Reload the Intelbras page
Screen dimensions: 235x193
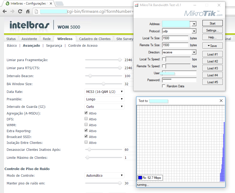point(20,11)
